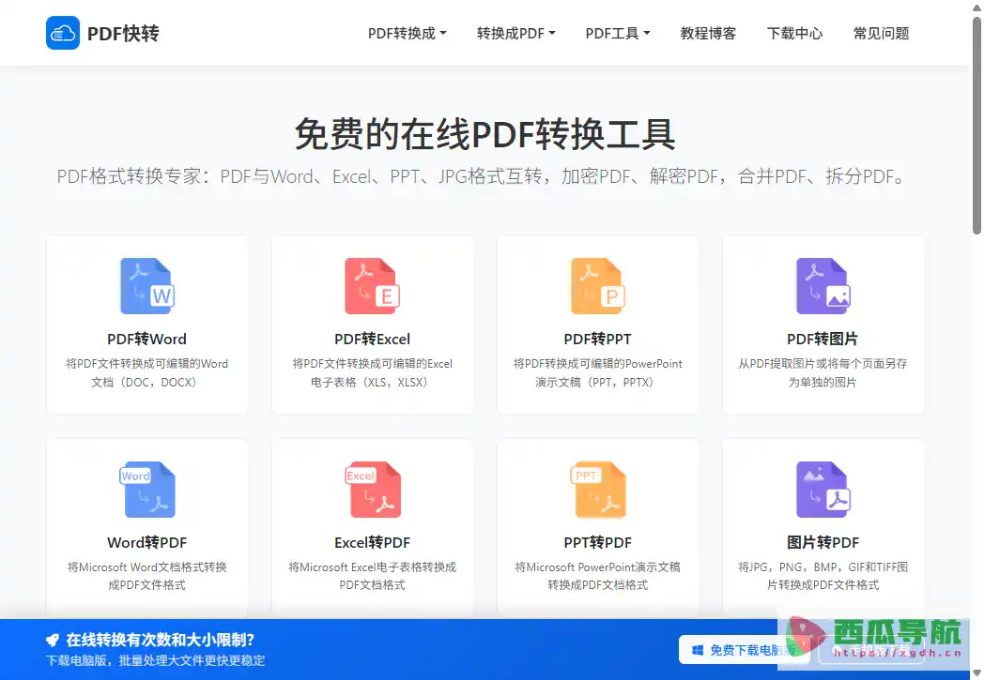Click the description 将Microsoft Word文档格式转换
This screenshot has width=984, height=680.
click(146, 567)
